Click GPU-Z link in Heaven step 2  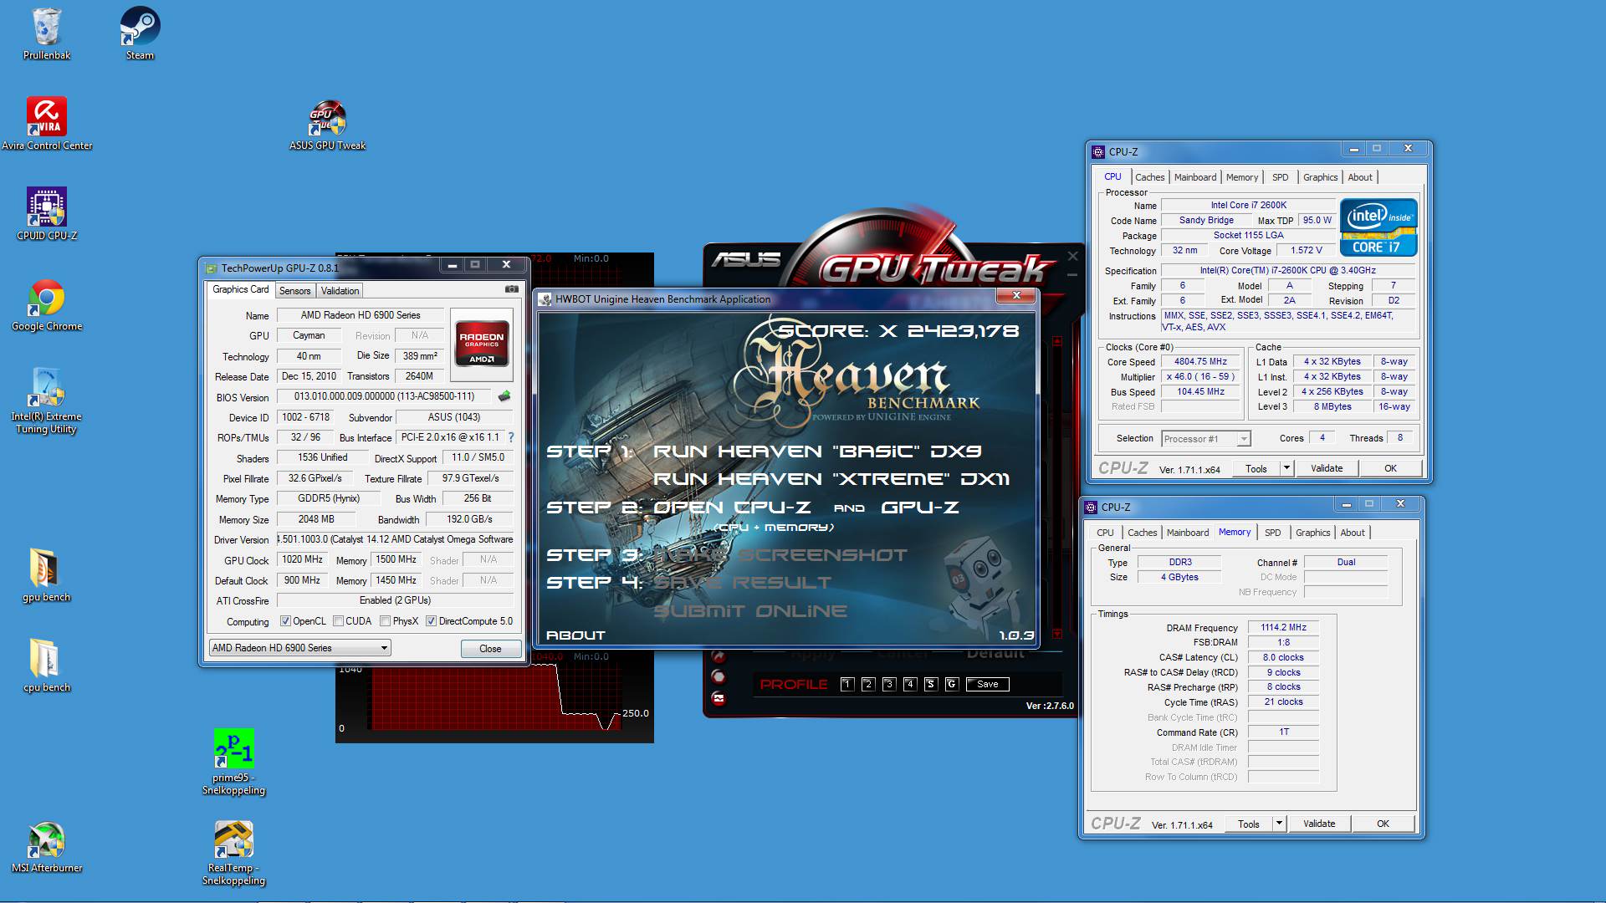coord(920,508)
